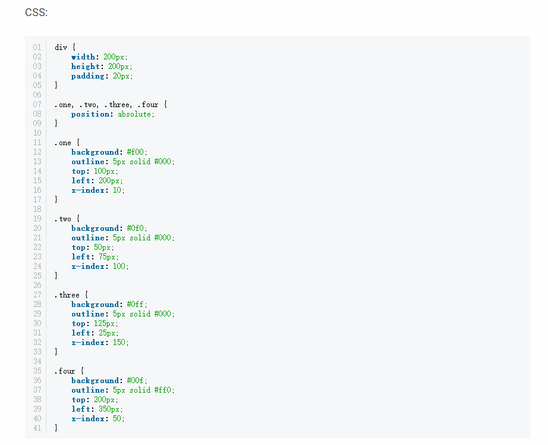Image resolution: width=548 pixels, height=445 pixels.
Task: Click line number 06 in the gutter
Action: click(37, 95)
